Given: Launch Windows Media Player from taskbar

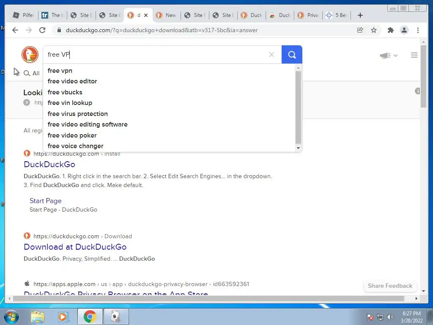Looking at the screenshot, I should pyautogui.click(x=63, y=317).
